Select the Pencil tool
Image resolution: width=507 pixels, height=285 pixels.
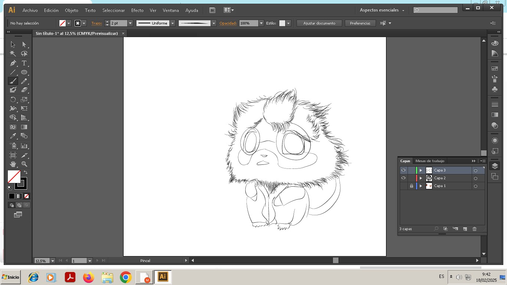[x=24, y=81]
